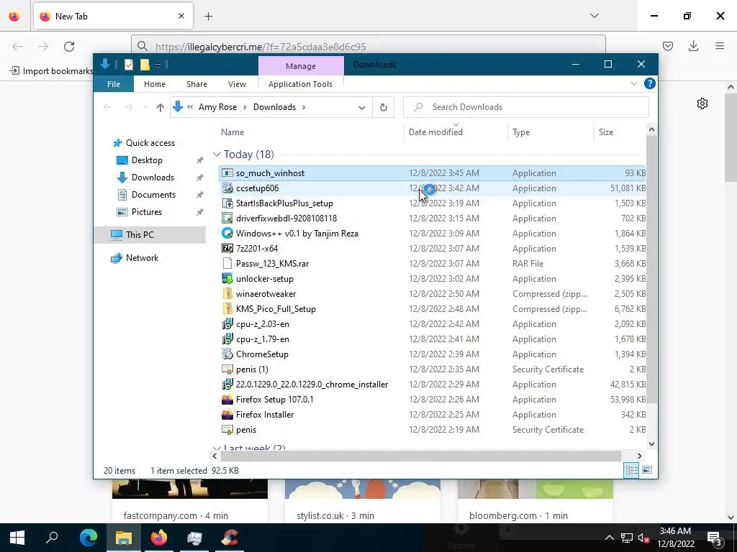The width and height of the screenshot is (737, 552).
Task: Click the unlocker-setup file icon
Action: point(227,278)
